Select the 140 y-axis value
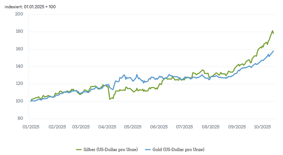 pos(19,67)
